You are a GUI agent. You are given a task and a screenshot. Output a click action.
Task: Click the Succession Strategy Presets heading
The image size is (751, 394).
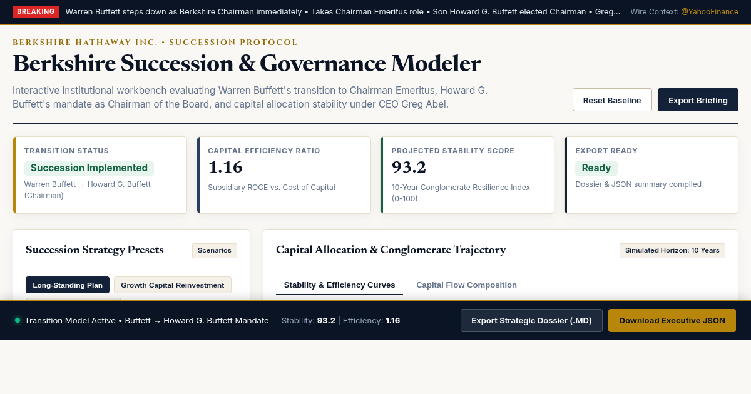pos(95,250)
